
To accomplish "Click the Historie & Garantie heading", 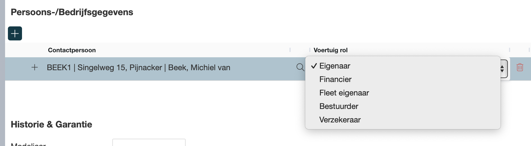I will point(51,124).
